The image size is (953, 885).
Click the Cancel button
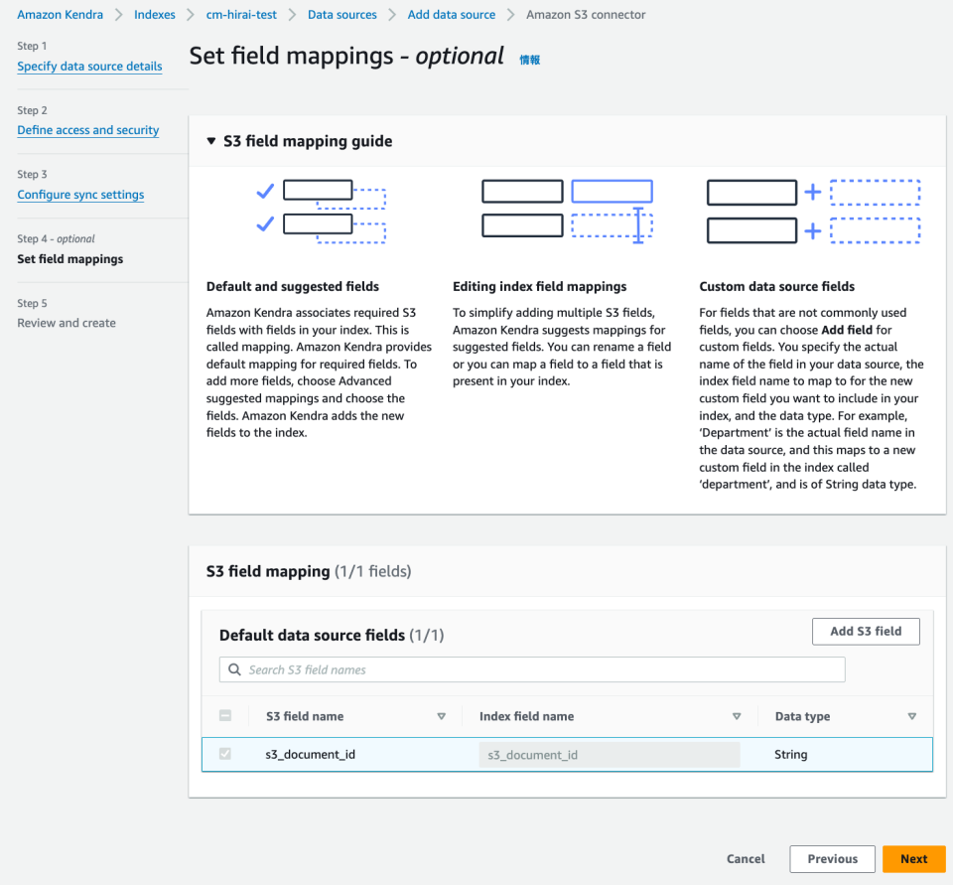click(x=746, y=858)
